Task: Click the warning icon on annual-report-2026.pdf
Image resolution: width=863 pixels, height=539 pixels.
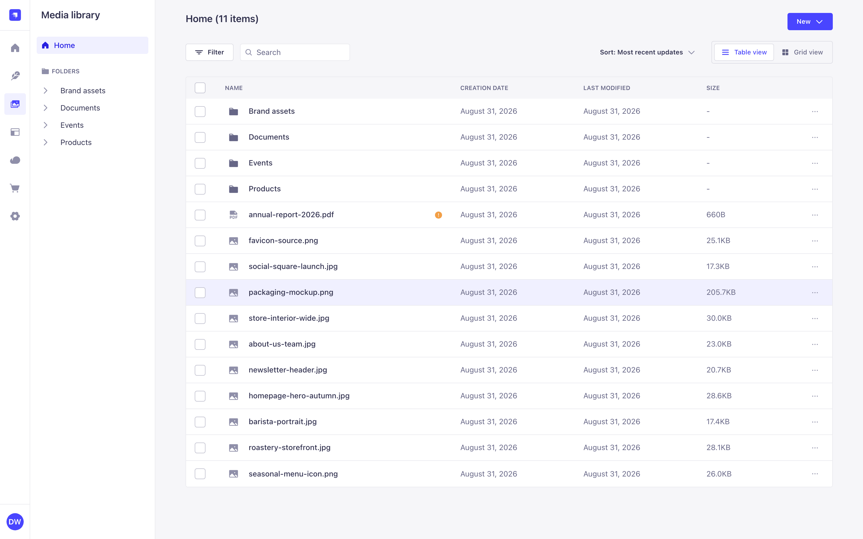Action: [x=438, y=215]
